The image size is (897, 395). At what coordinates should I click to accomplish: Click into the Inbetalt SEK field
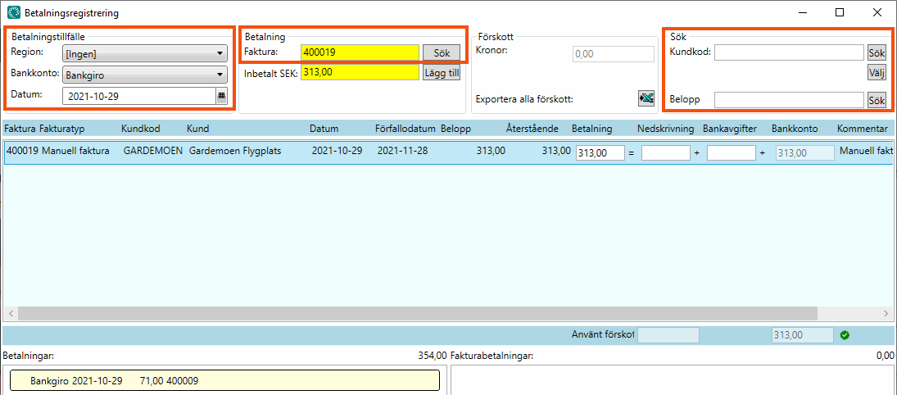[360, 72]
